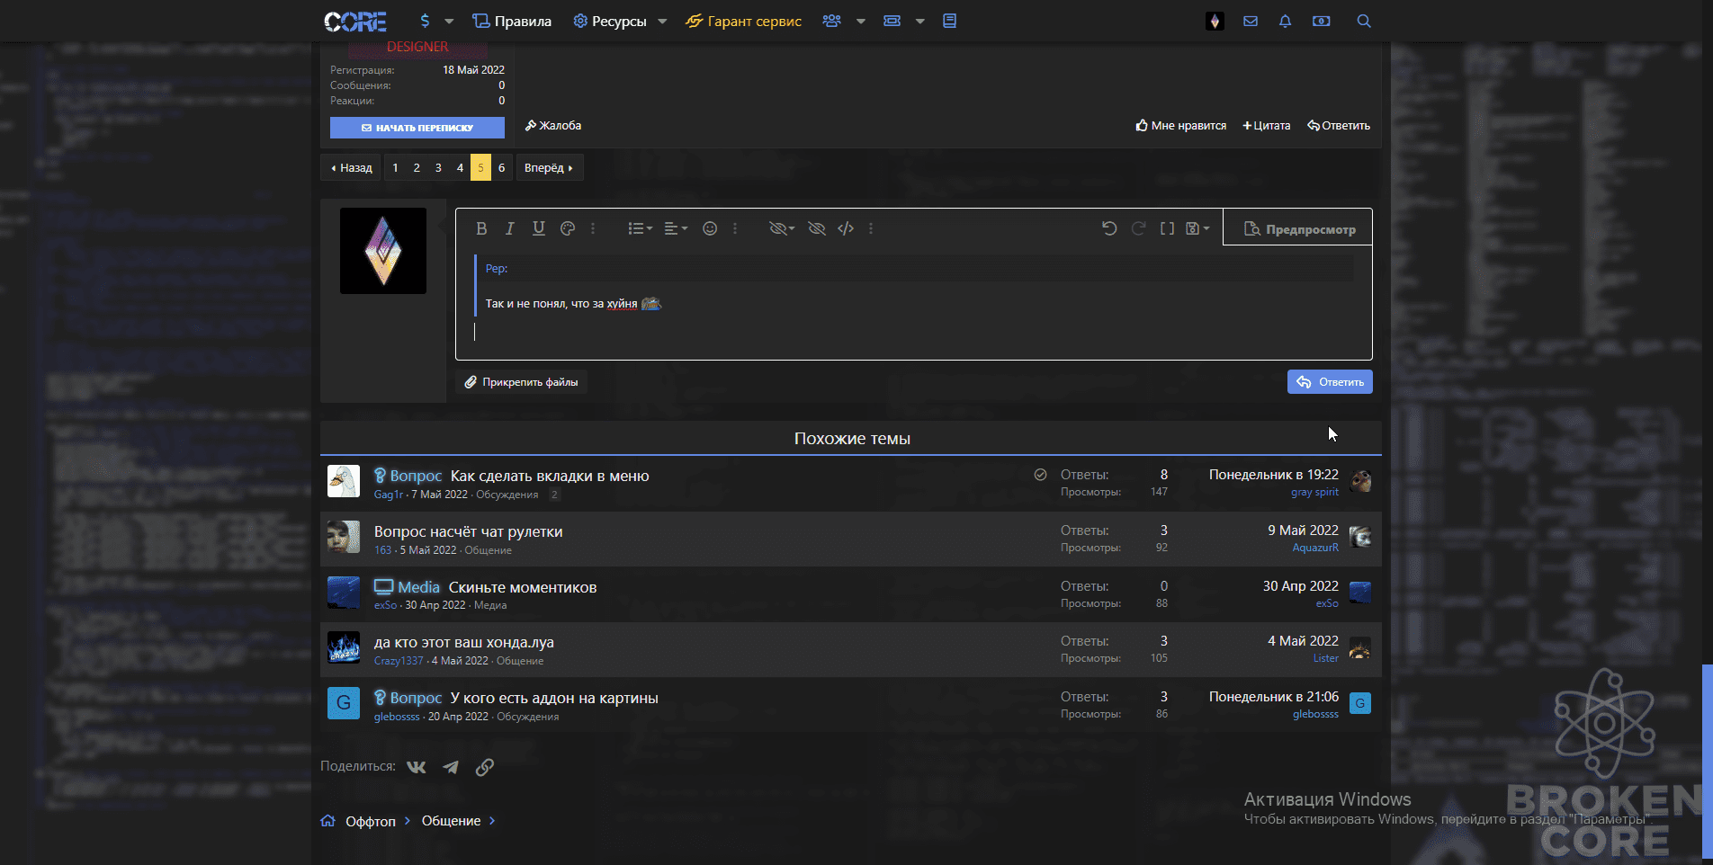
Task: Copy the thread link icon
Action: coord(485,767)
